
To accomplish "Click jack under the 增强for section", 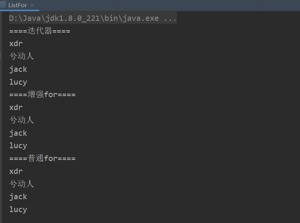I will pos(18,133).
